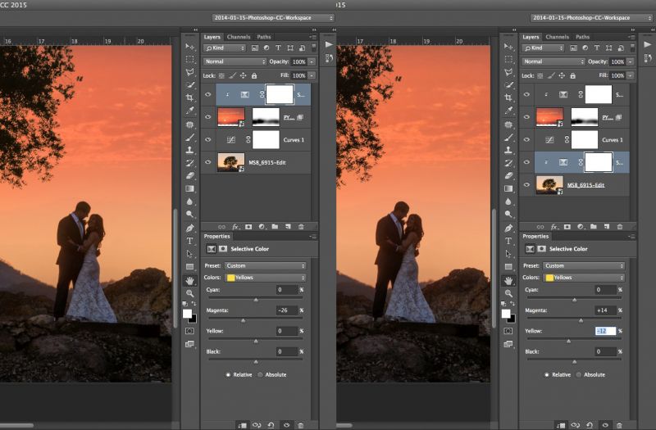Image resolution: width=656 pixels, height=430 pixels.
Task: Create new adjustment layer in left Layers panel
Action: tap(262, 227)
